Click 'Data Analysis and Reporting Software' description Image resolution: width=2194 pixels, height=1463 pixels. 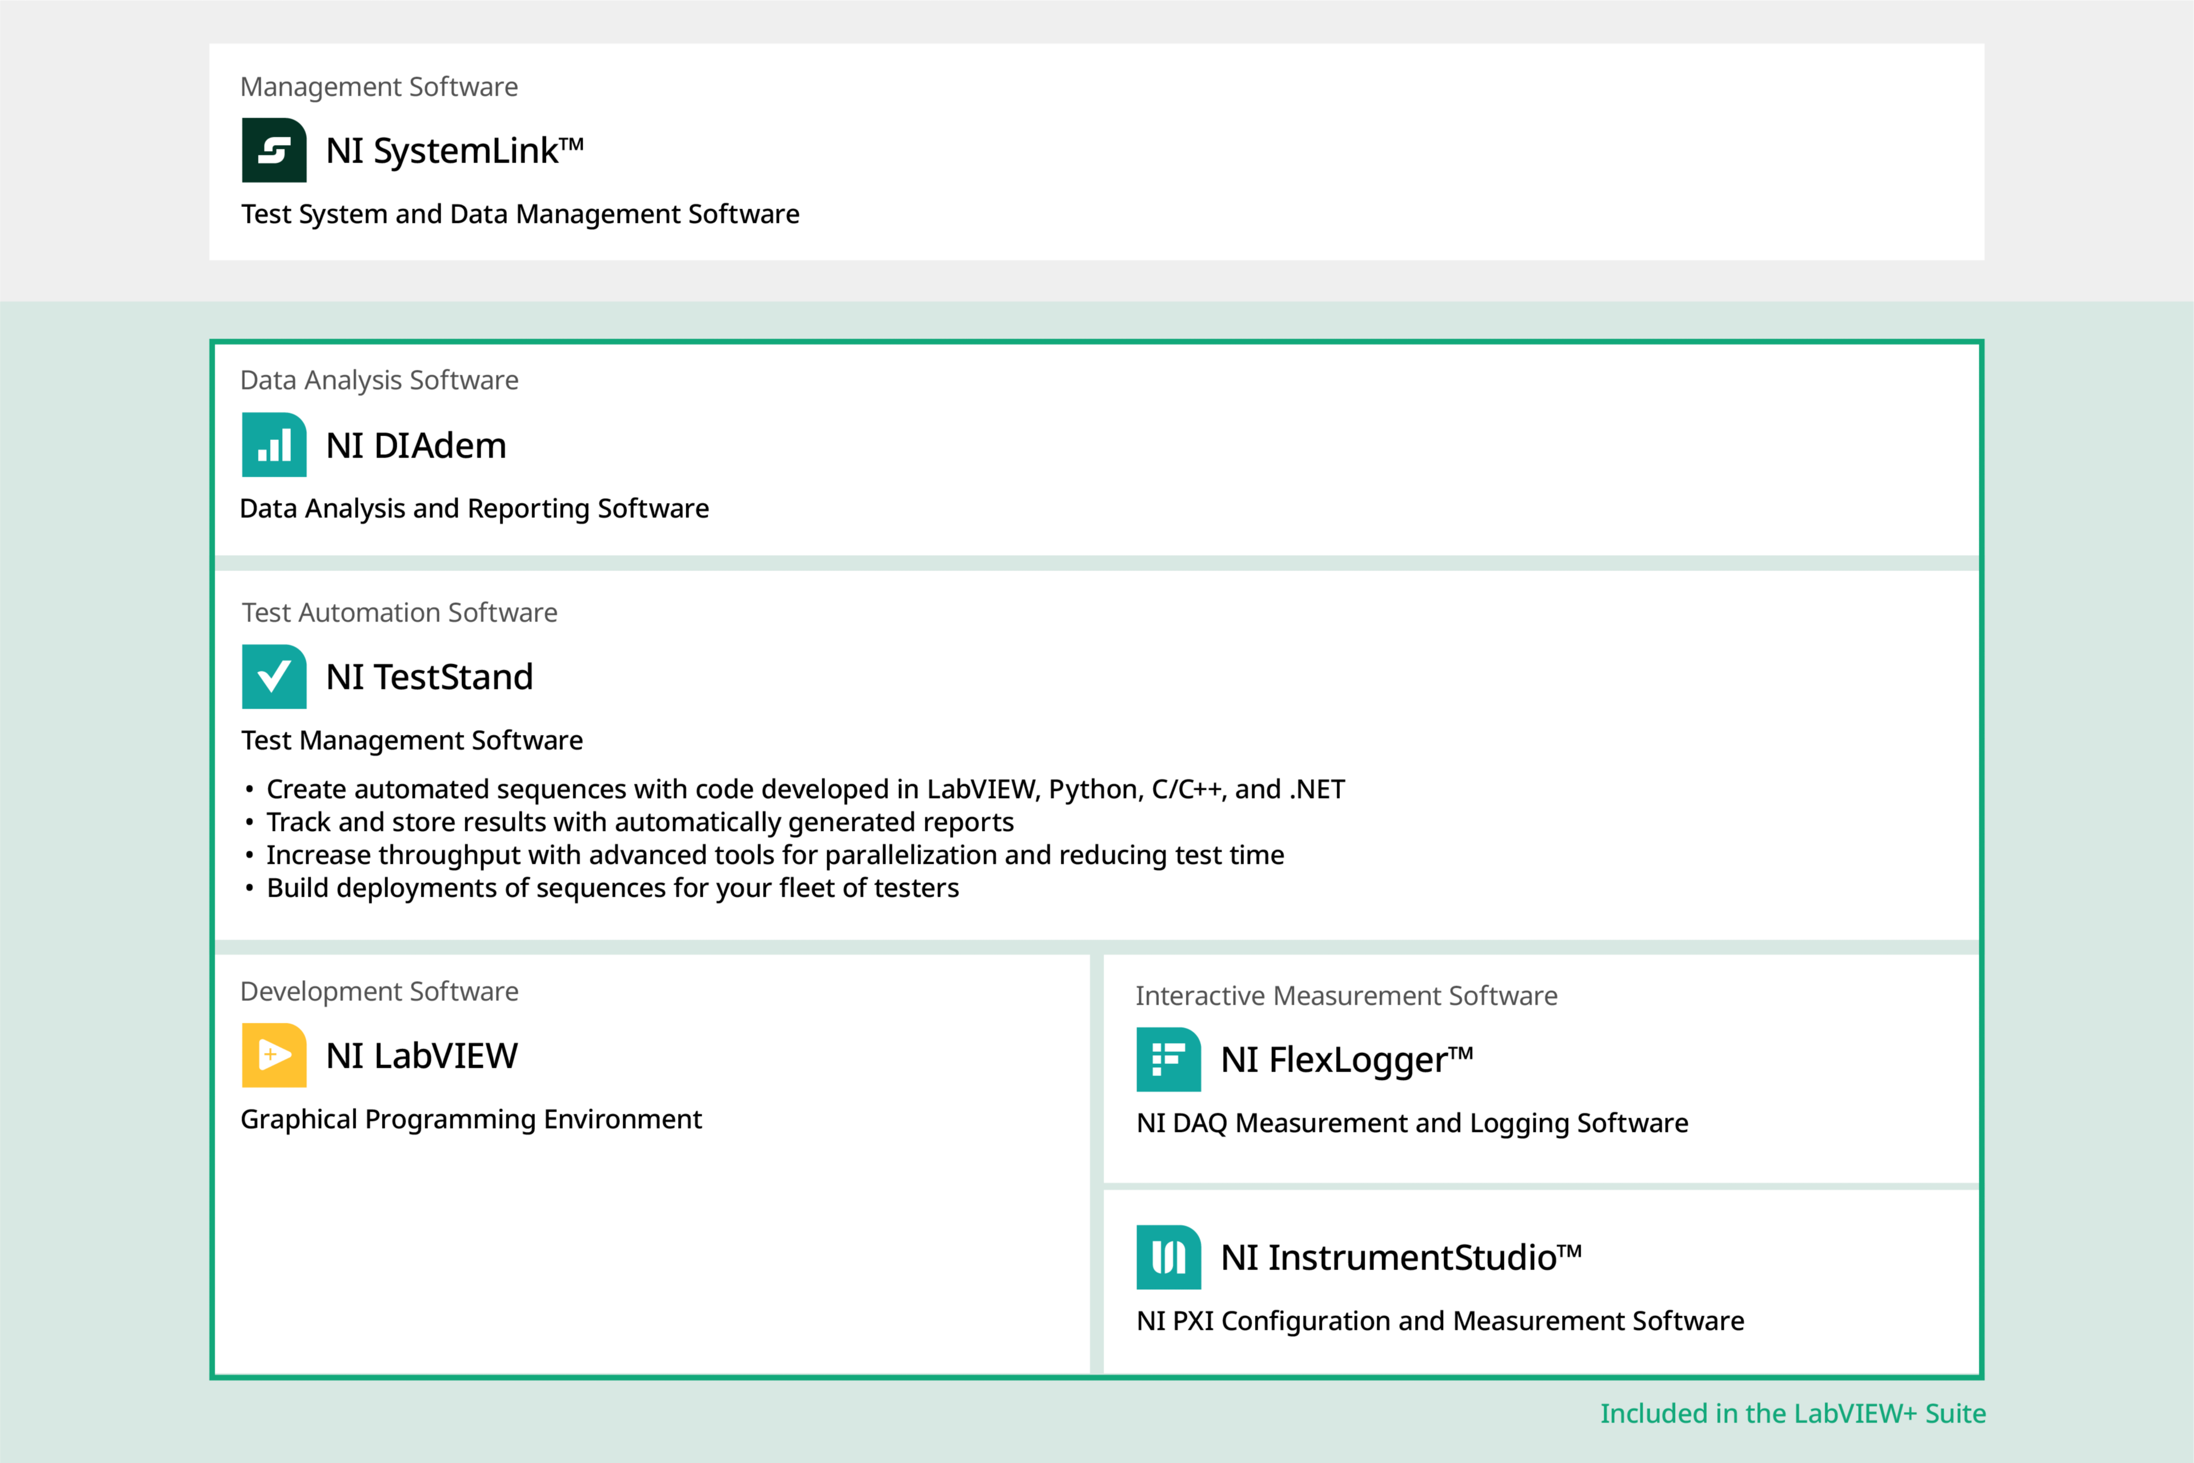click(474, 510)
